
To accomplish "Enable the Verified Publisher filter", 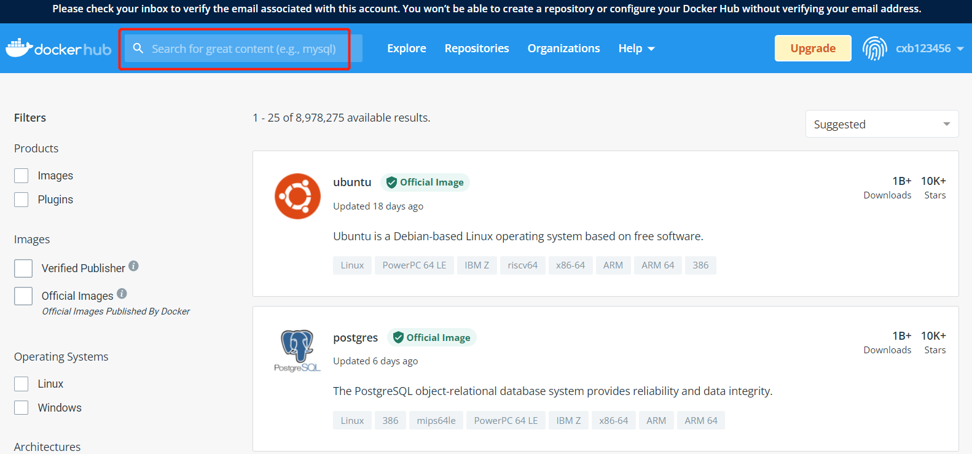I will [23, 268].
